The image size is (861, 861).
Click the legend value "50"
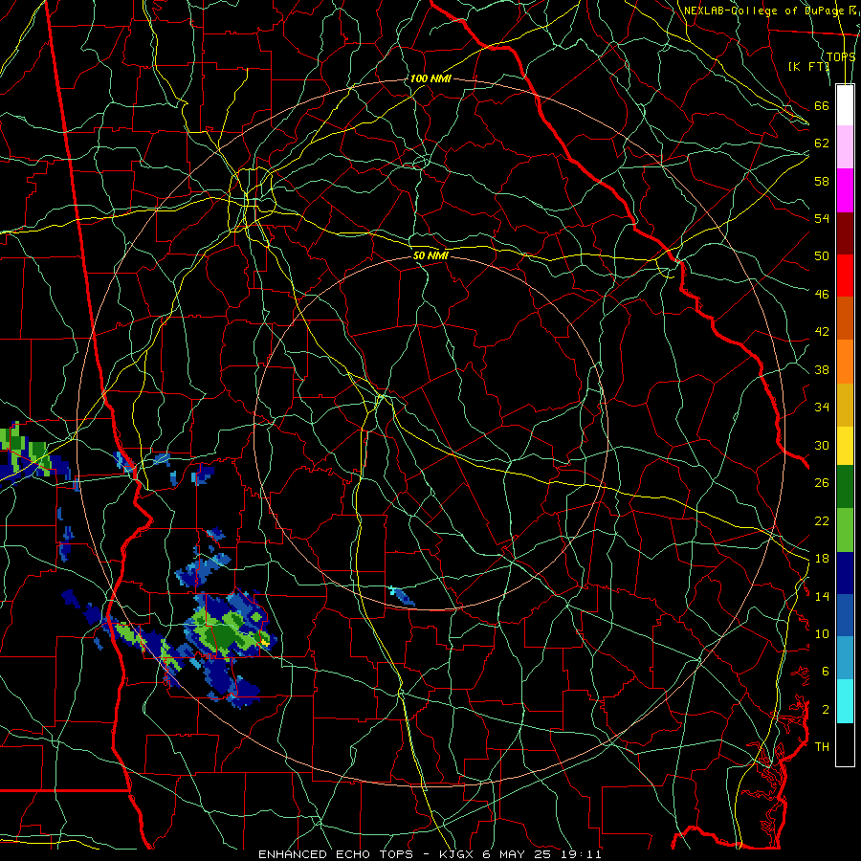(822, 256)
